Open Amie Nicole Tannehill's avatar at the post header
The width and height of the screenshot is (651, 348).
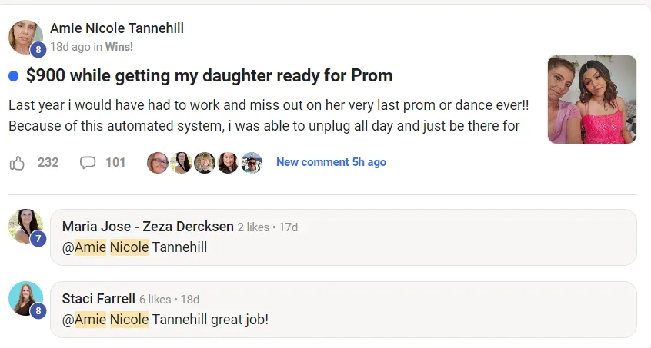point(25,36)
